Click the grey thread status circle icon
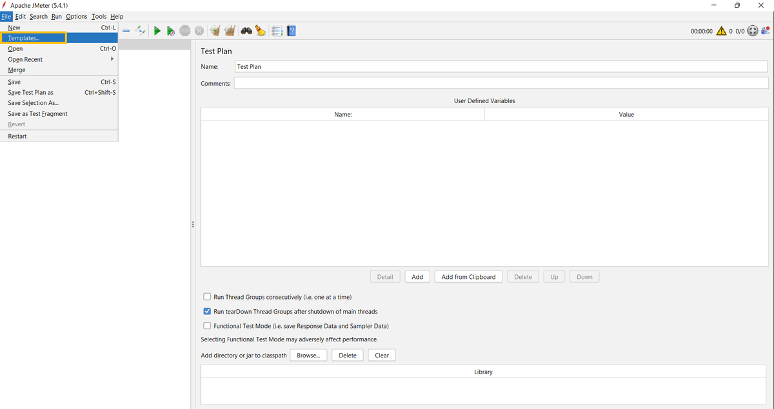 point(753,31)
